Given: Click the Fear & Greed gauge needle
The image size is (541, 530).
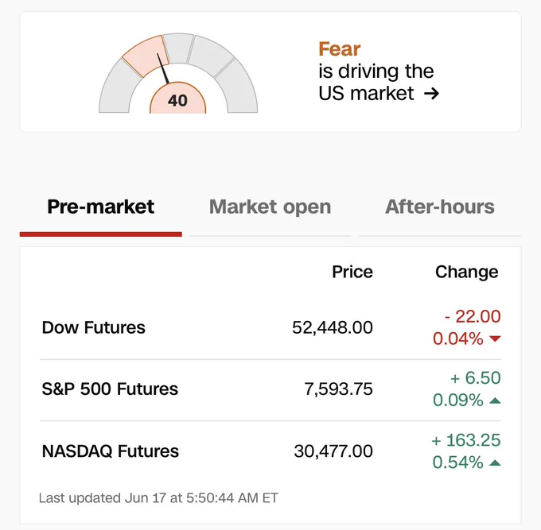Looking at the screenshot, I should pos(163,68).
